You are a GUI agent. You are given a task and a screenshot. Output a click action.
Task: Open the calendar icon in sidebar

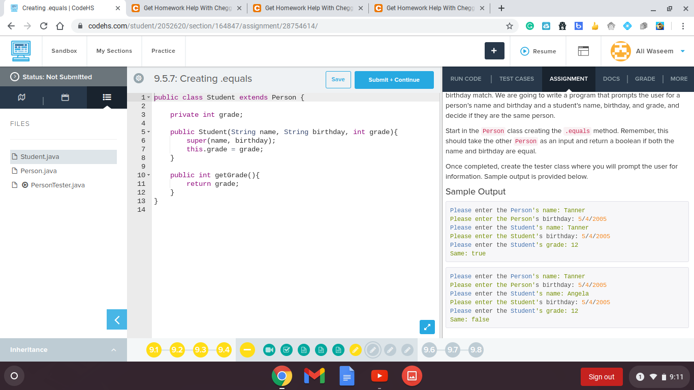tap(65, 97)
